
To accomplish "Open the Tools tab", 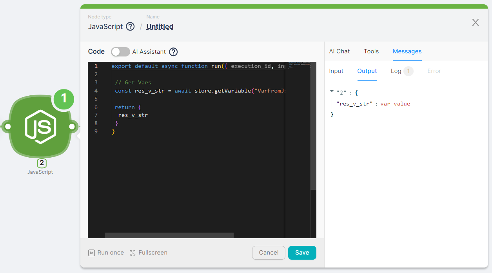I will [x=371, y=51].
